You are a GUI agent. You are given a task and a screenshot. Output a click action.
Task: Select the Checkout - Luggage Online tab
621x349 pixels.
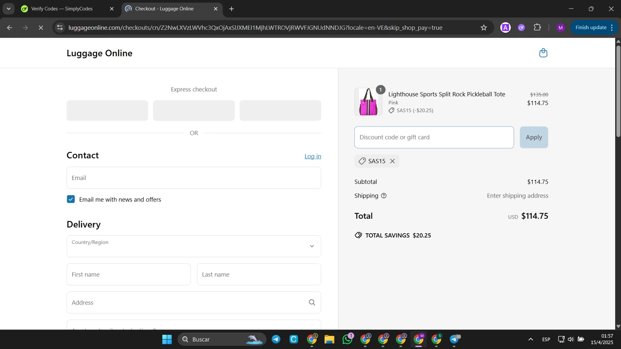172,9
